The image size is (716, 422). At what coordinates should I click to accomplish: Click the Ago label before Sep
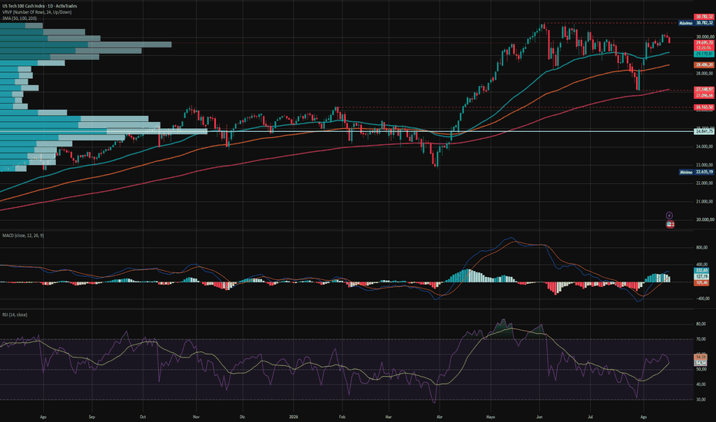coord(43,417)
